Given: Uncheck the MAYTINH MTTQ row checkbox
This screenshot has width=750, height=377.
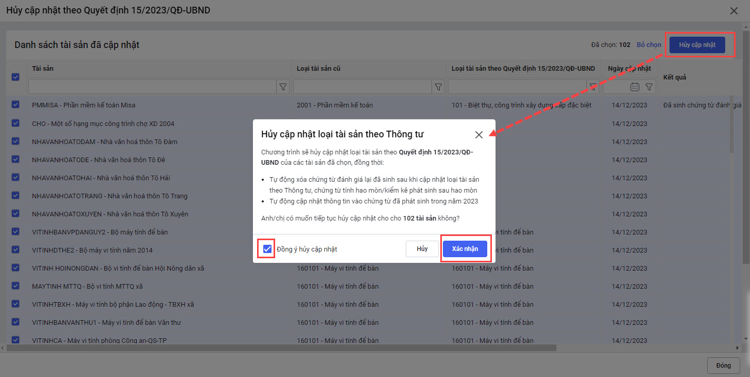Looking at the screenshot, I should pyautogui.click(x=15, y=286).
